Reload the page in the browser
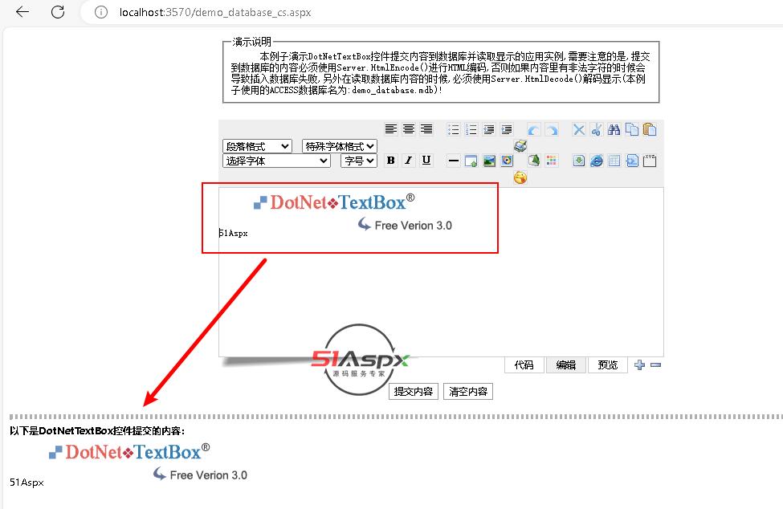 pos(58,12)
